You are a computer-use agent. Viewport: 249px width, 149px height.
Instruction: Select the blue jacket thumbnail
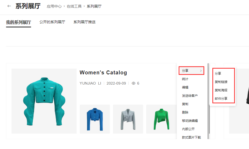coord(95,119)
